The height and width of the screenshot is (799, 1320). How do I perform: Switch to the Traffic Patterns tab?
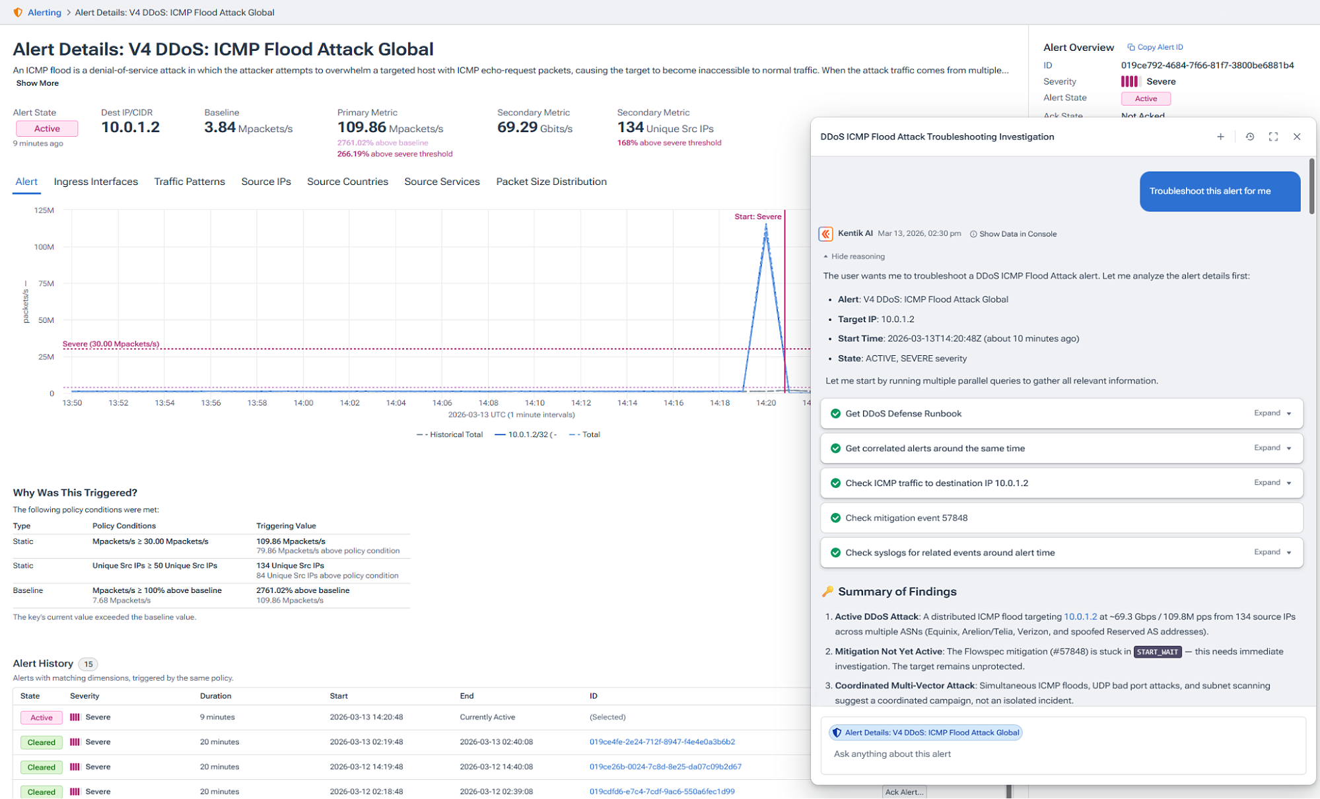point(190,182)
